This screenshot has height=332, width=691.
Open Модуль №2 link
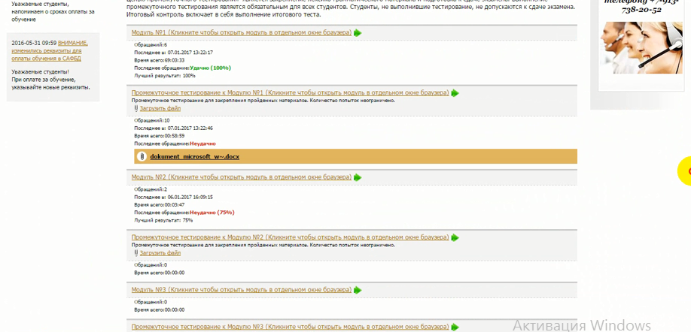pos(241,178)
